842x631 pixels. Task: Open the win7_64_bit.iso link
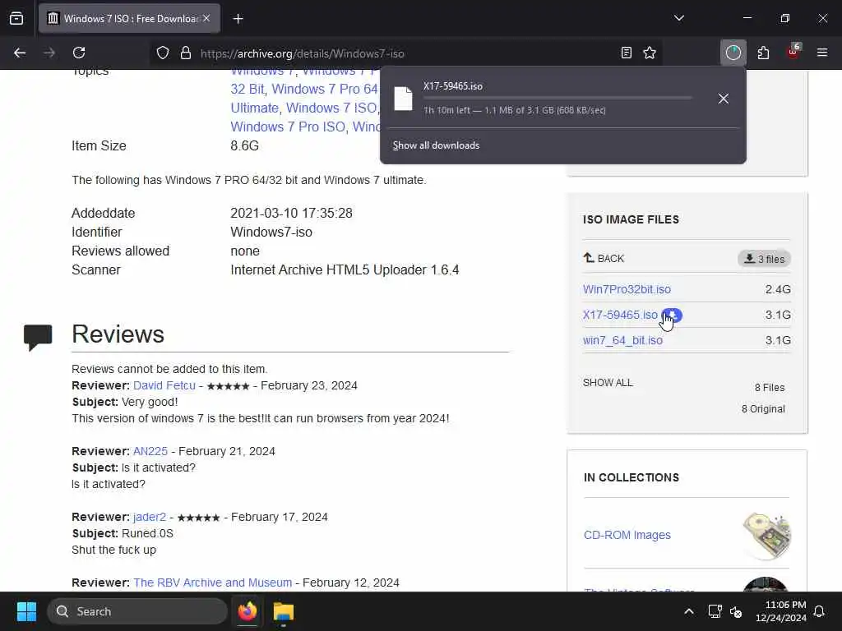click(x=623, y=340)
